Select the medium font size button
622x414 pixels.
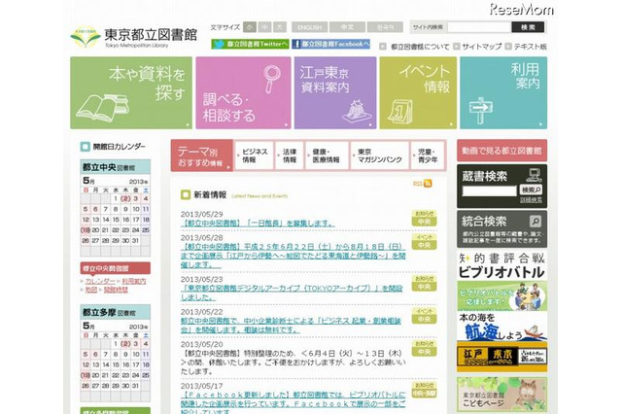[264, 27]
